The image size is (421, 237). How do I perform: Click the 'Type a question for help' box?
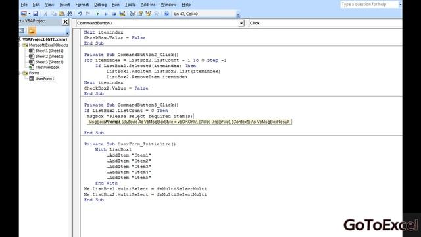[369, 5]
